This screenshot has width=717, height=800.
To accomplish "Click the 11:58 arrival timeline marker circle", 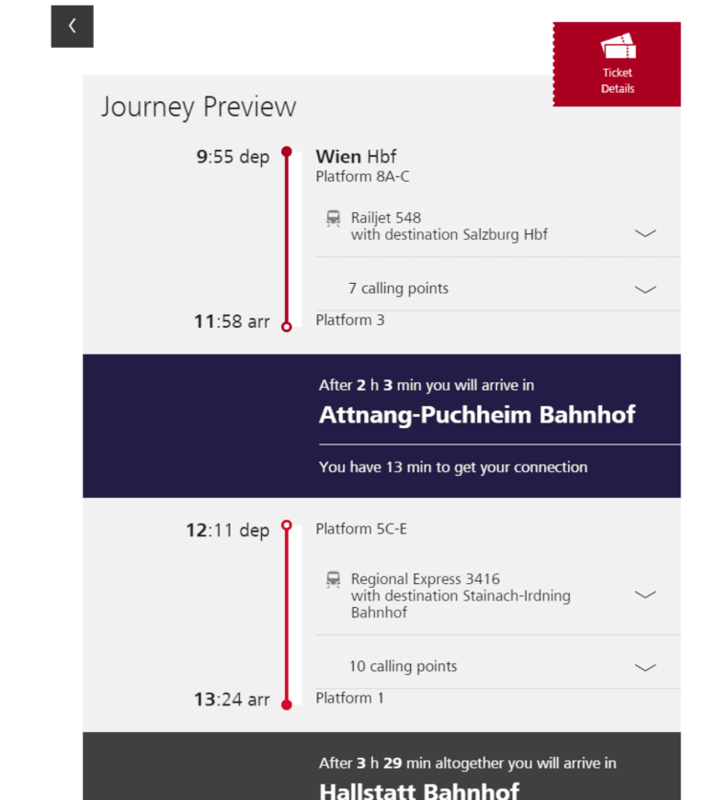I will tap(287, 327).
